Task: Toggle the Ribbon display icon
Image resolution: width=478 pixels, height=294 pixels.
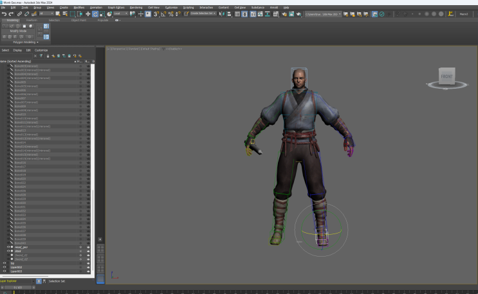Action: (x=253, y=14)
